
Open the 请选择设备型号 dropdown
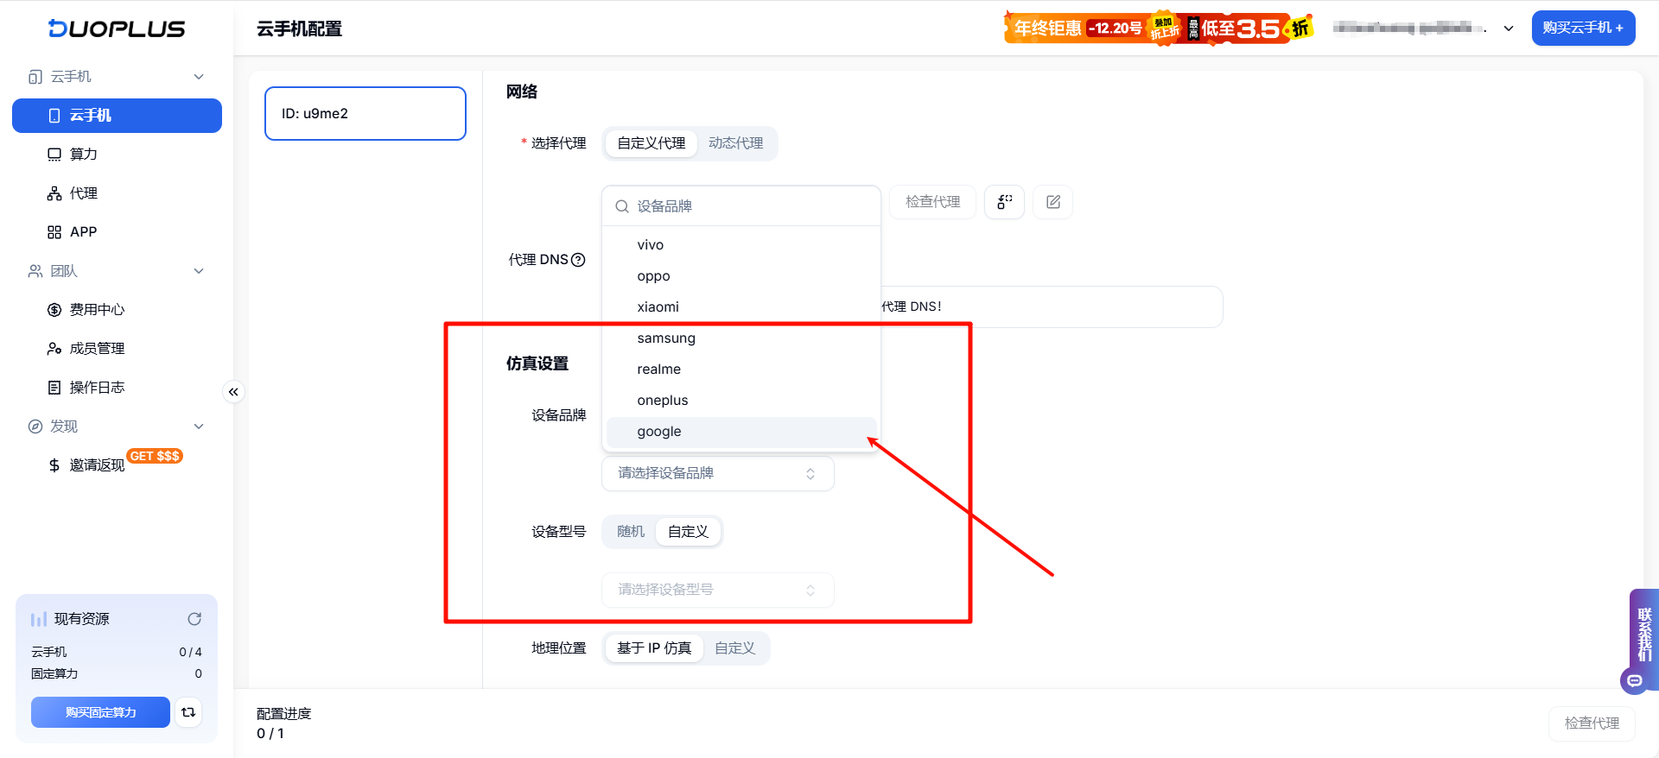coord(718,590)
